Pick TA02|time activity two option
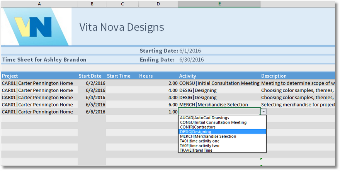Image resolution: width=340 pixels, height=171 pixels. 222,146
